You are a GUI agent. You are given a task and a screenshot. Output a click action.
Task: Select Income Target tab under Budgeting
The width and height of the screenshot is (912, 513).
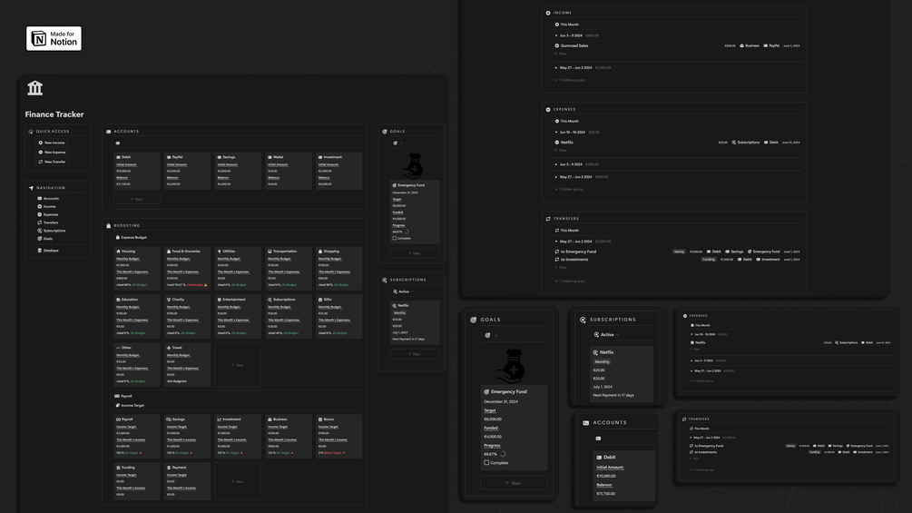[x=130, y=405]
